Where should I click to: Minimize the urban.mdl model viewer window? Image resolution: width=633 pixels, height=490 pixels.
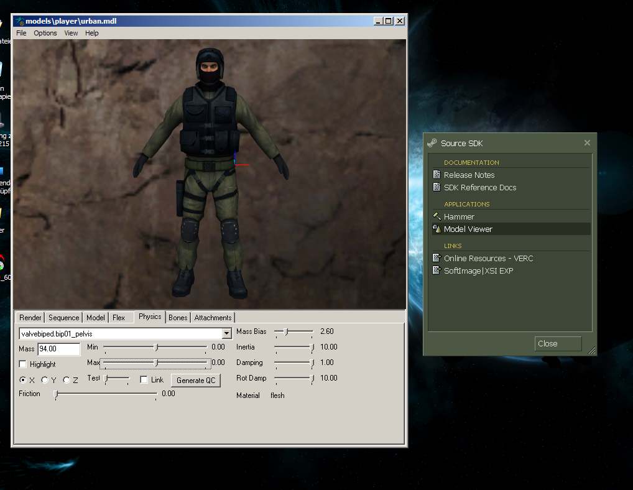(x=378, y=21)
